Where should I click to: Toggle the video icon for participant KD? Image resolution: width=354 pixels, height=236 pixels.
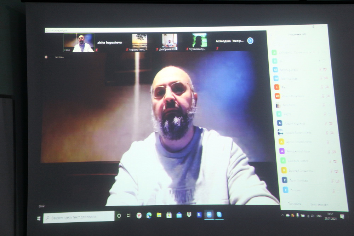pyautogui.click(x=327, y=96)
